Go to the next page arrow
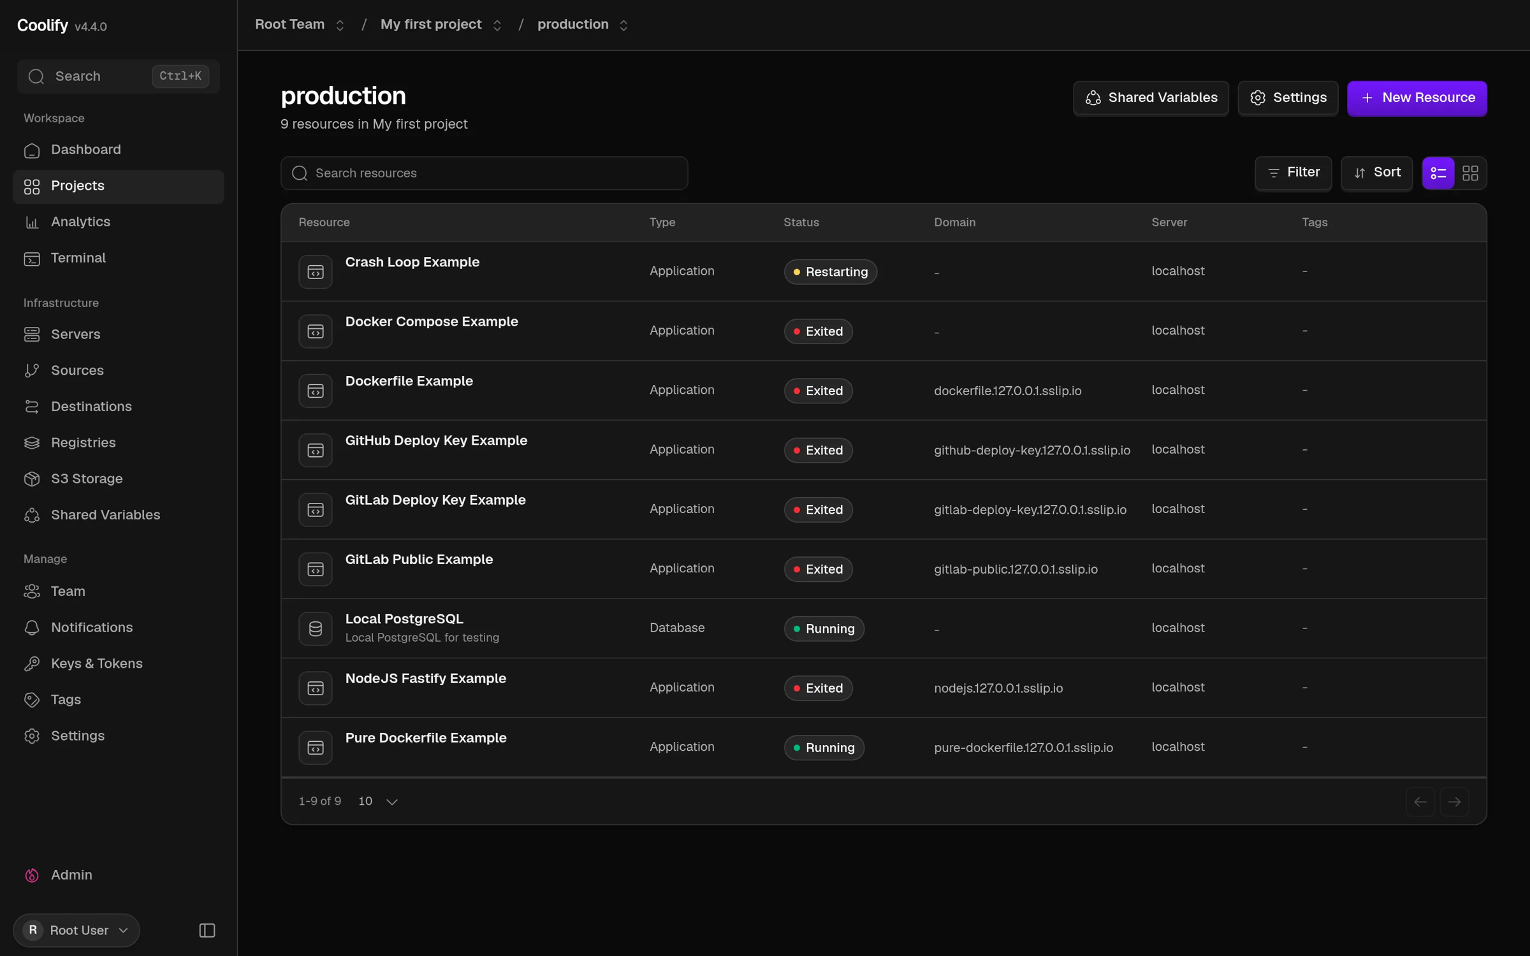Viewport: 1530px width, 956px height. click(1454, 802)
